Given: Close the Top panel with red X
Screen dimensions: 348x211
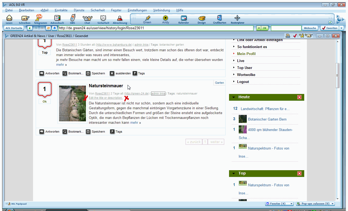Looking at the screenshot, I should click(299, 173).
